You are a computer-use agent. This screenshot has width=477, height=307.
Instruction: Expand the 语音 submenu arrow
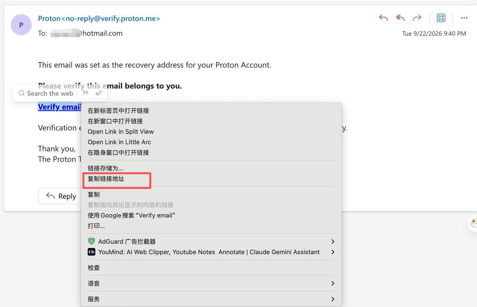pos(333,284)
